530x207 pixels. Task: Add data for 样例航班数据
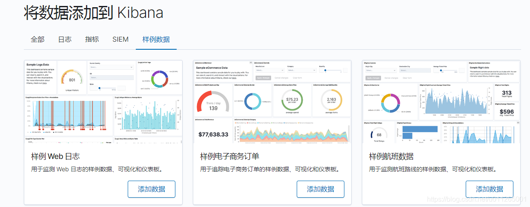pos(490,189)
